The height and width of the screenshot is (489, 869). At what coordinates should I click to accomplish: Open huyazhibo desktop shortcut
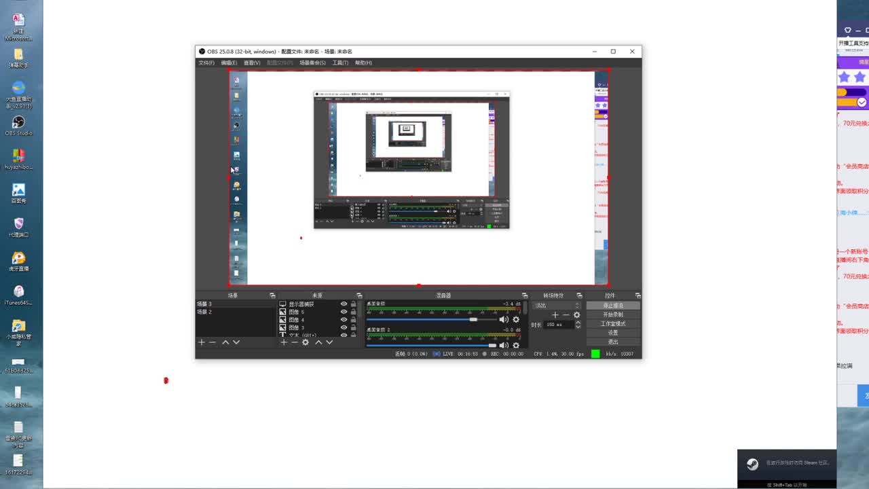(x=18, y=159)
